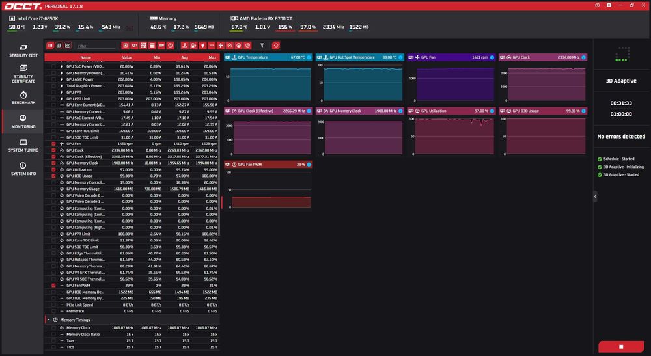Viewport: 651px width, 356px height.
Task: Toggle the CPU sensors filter icon
Action: [x=125, y=45]
